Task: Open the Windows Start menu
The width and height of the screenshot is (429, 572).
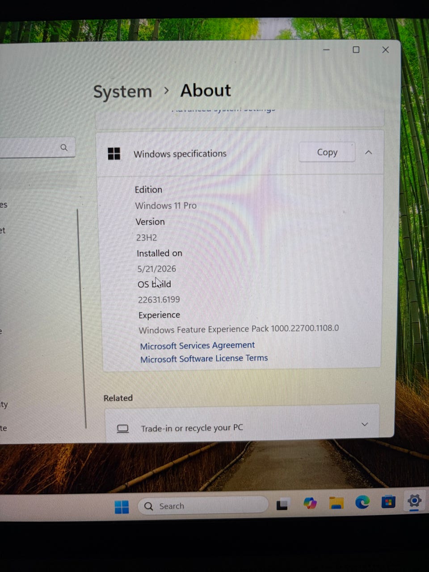Action: point(122,507)
